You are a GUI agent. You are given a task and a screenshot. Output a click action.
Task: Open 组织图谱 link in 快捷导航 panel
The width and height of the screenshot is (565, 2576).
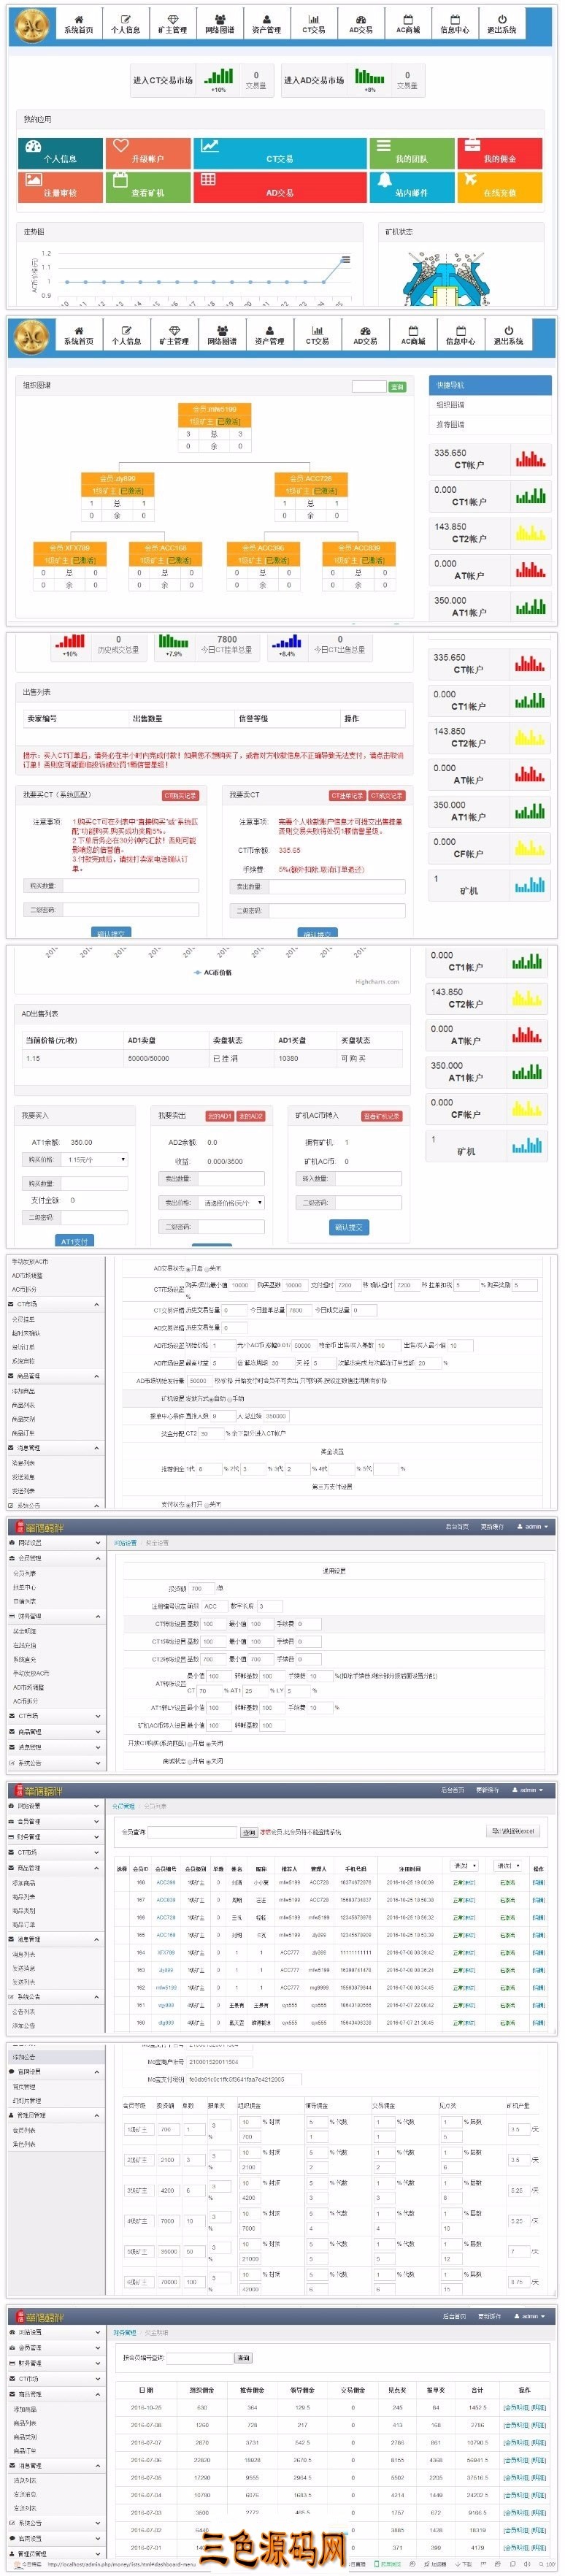pos(450,405)
